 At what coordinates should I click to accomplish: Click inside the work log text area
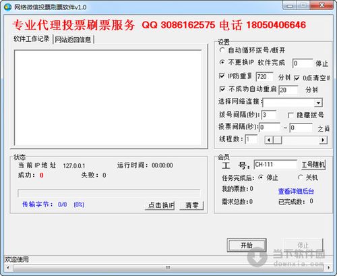click(108, 98)
